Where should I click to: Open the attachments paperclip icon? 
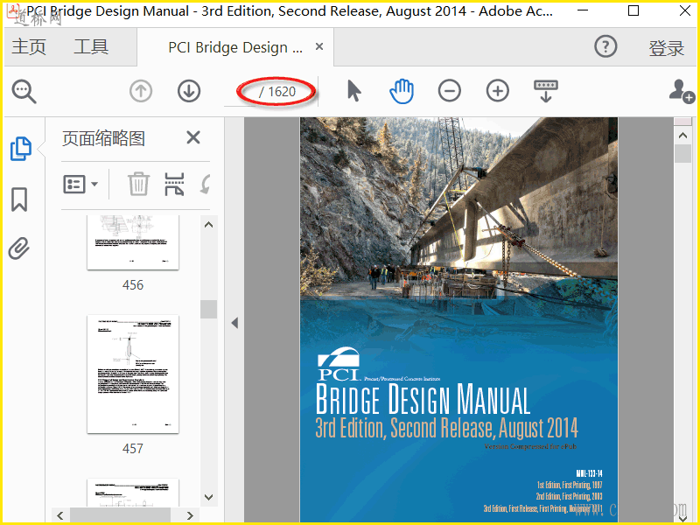pyautogui.click(x=19, y=248)
